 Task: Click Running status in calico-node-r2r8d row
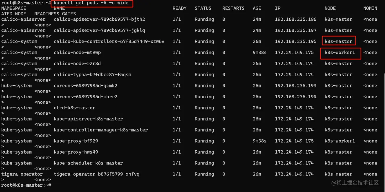tap(204, 64)
